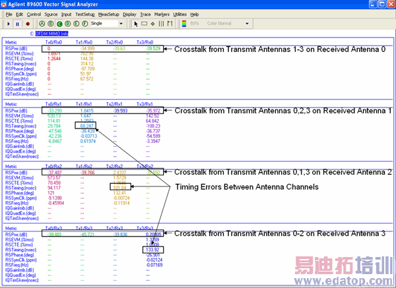Click the Tx1/Rx2 column header
This screenshot has width=396, height=288.
[x=84, y=166]
